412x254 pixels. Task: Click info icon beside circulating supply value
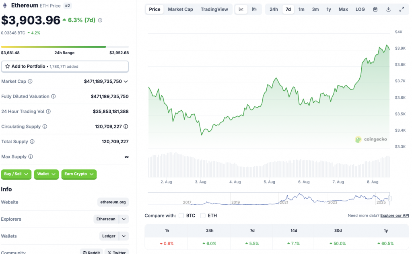tap(126, 127)
